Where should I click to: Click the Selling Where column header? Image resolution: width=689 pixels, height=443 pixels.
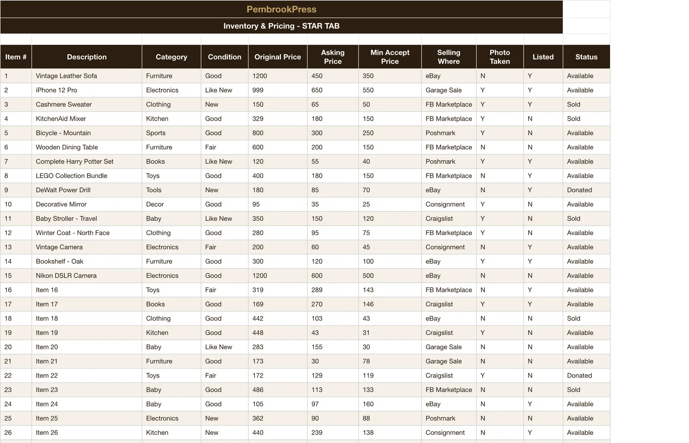coord(449,57)
